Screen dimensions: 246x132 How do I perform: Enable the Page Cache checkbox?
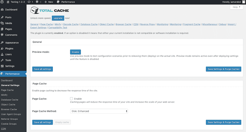click(x=71, y=99)
